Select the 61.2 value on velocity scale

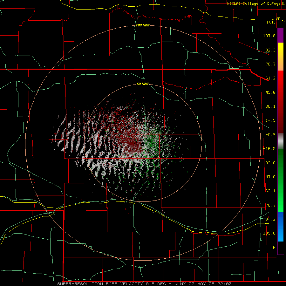tap(270, 78)
